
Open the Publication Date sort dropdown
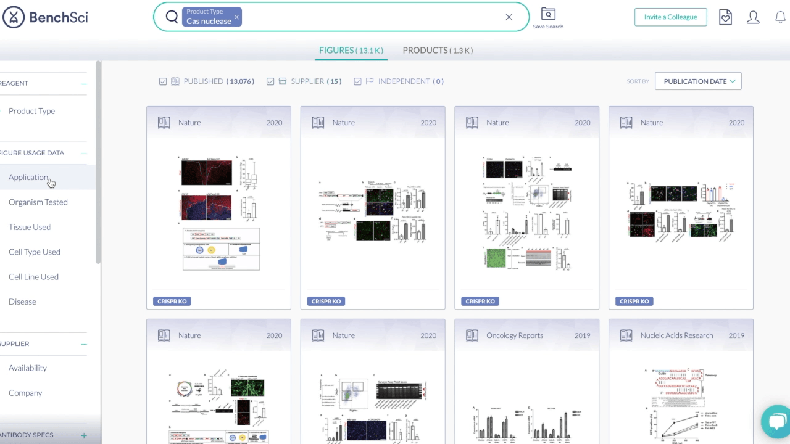pos(698,81)
